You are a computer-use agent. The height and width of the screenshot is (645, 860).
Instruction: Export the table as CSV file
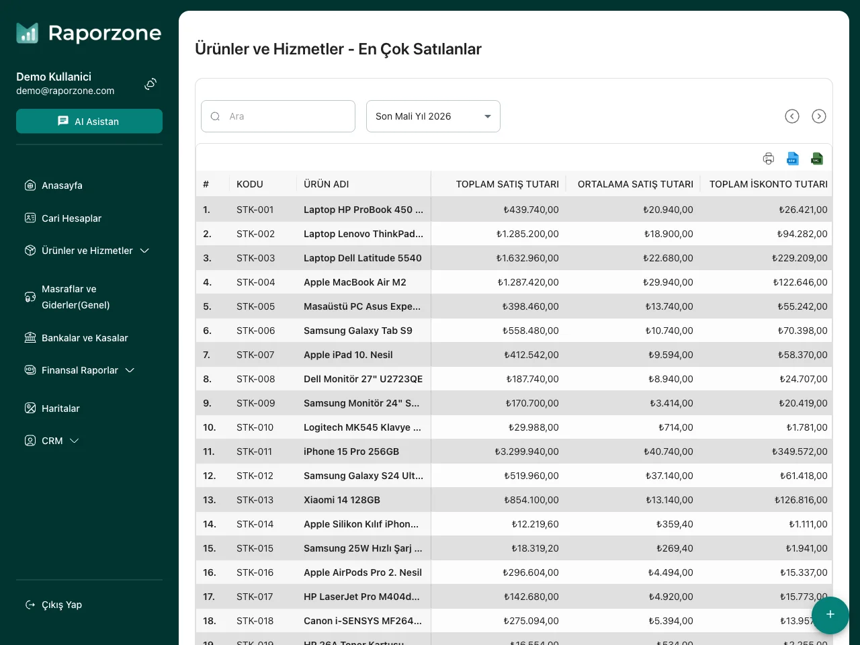[793, 159]
